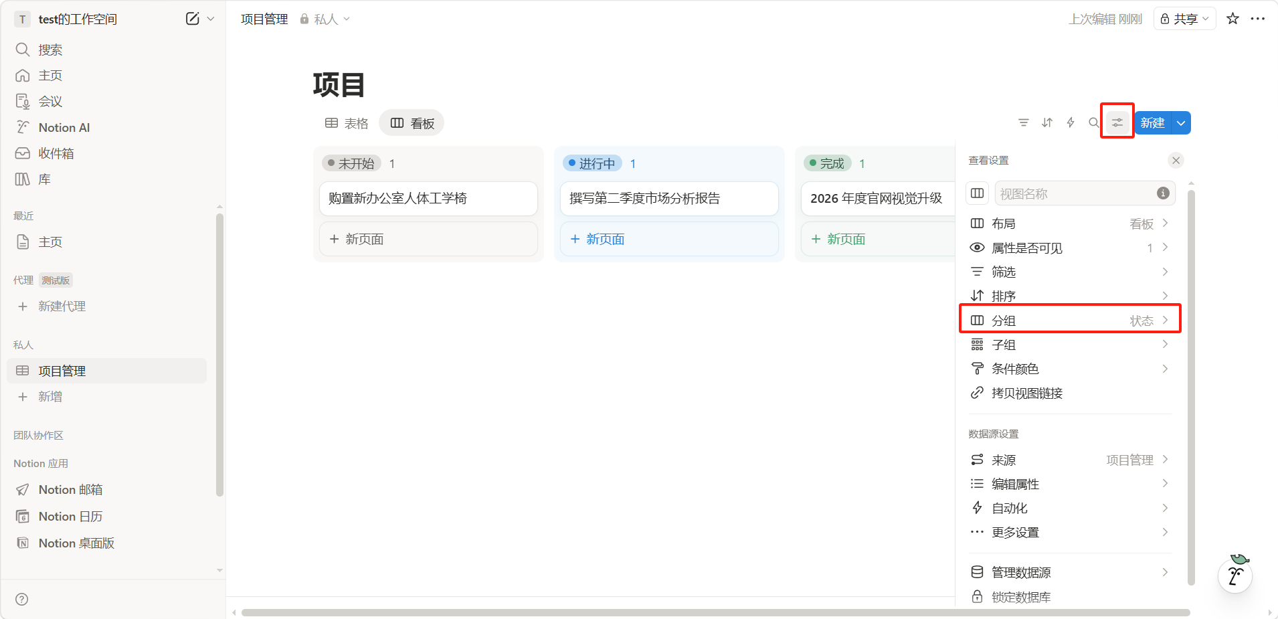The height and width of the screenshot is (619, 1278).
Task: Switch to the 表格 table view tab
Action: 347,123
